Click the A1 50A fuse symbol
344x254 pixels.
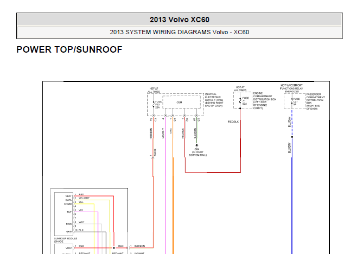240,101
